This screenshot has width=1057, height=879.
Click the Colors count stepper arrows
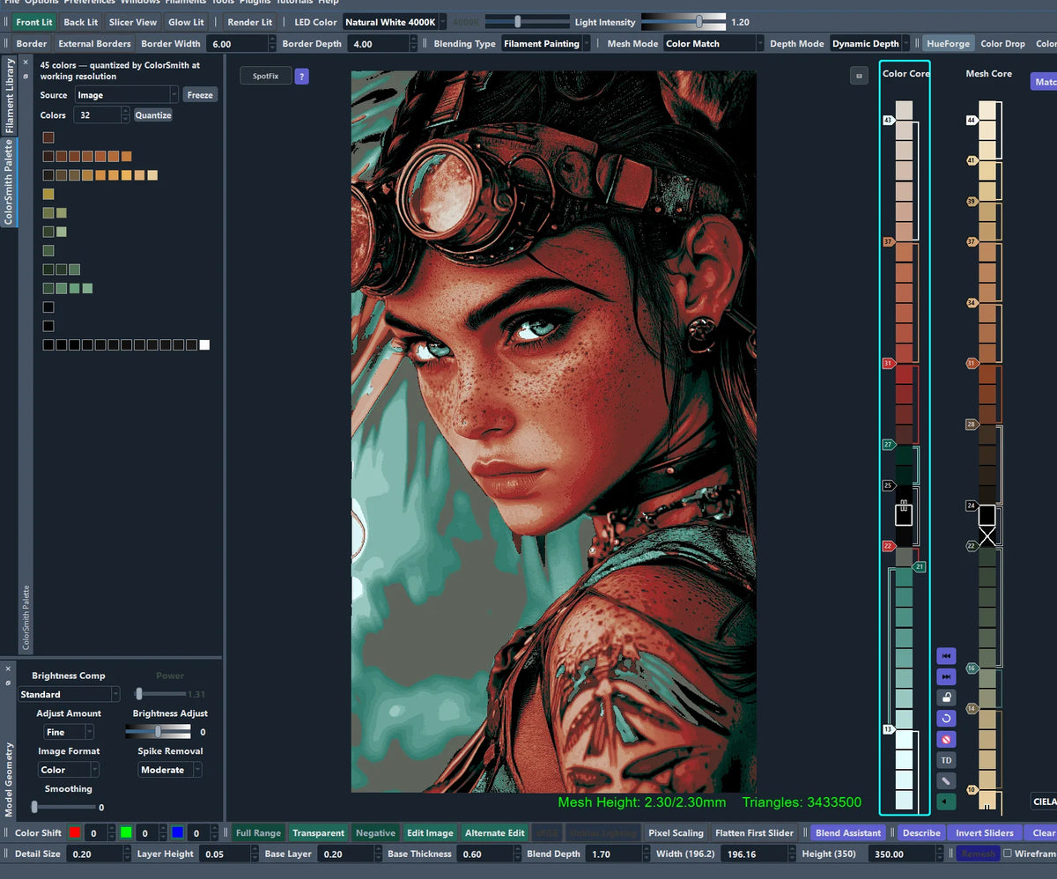(125, 115)
